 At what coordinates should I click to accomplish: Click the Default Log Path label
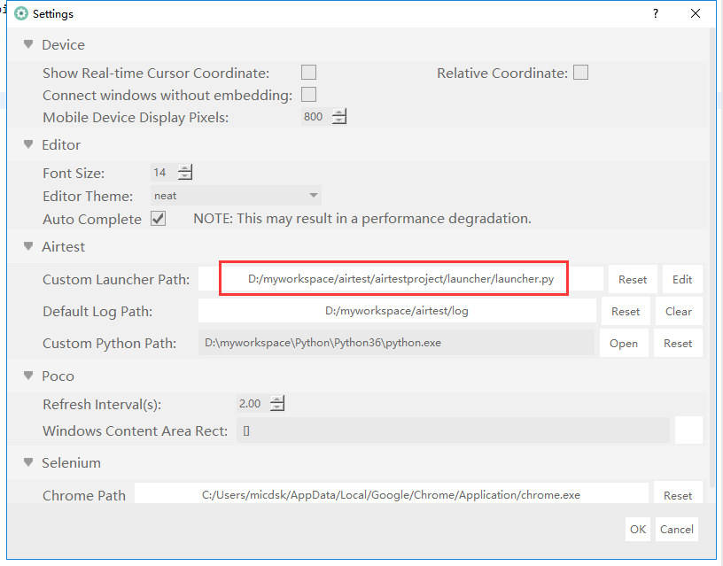pyautogui.click(x=97, y=311)
